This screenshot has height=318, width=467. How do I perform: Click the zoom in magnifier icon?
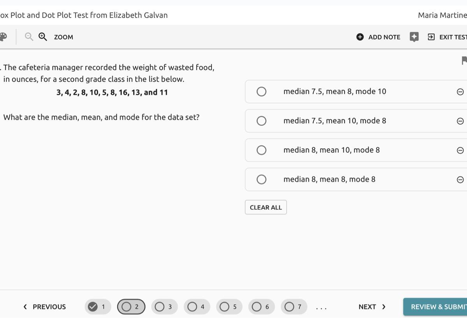tap(43, 37)
